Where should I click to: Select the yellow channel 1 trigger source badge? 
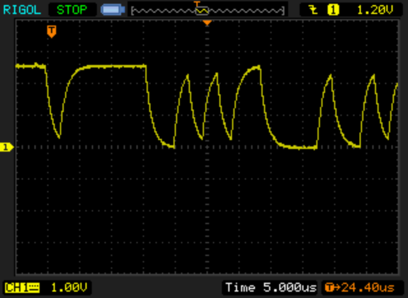pos(332,10)
